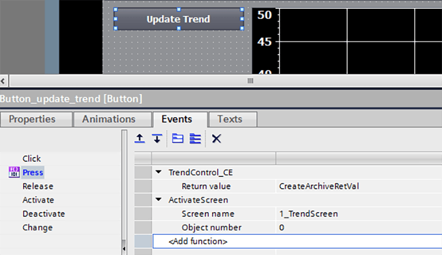Click the Screen name parameter label
Viewport: 442px width, 255px height.
[208, 214]
